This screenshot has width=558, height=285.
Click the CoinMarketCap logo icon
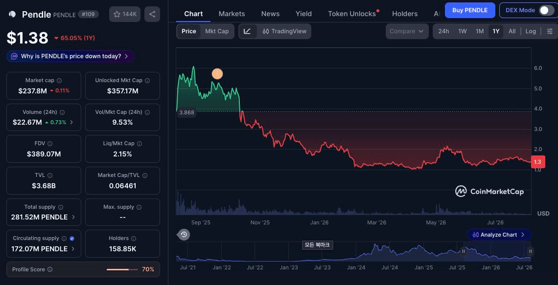(x=461, y=191)
